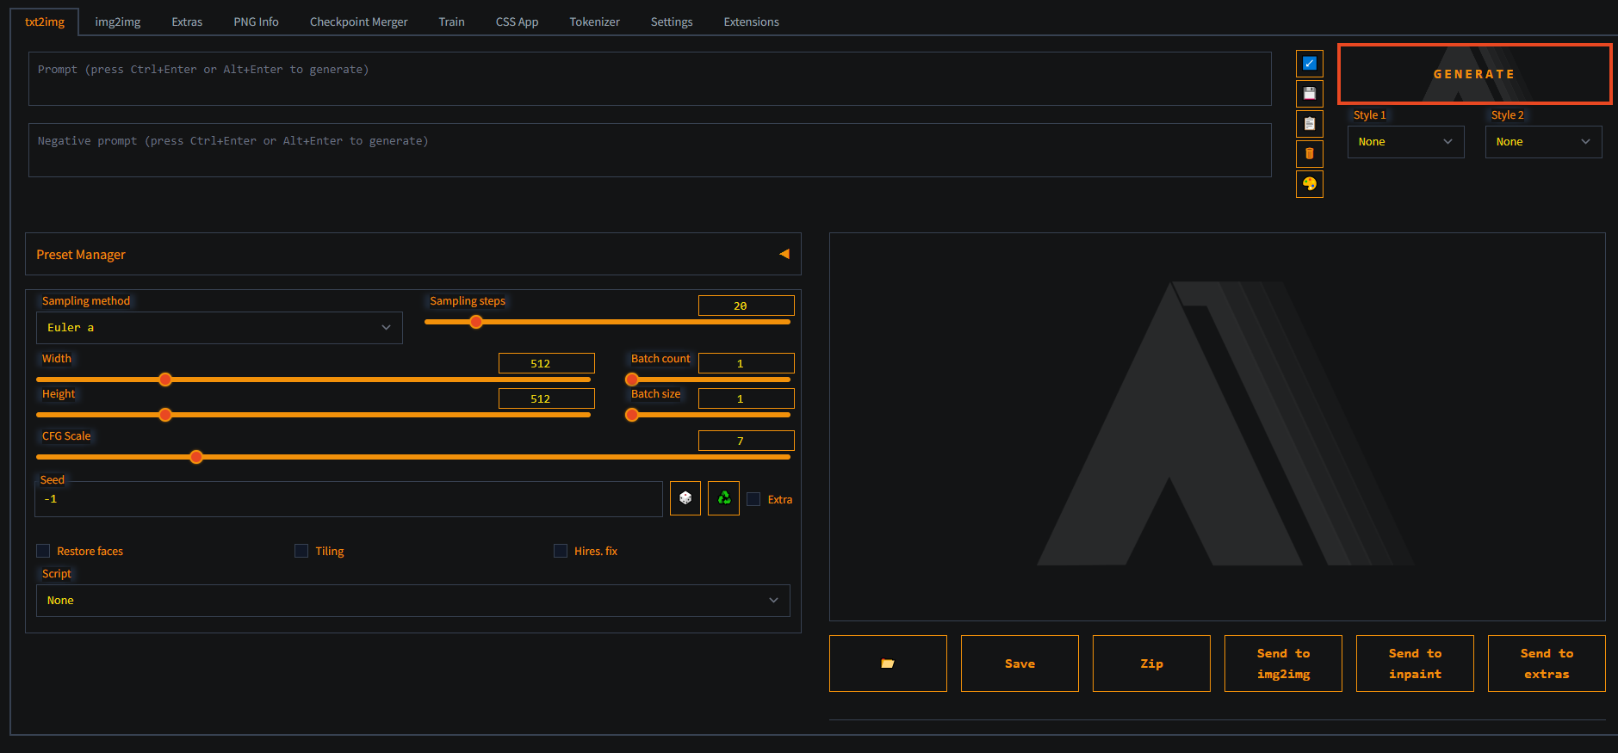The image size is (1618, 753).
Task: Click Send to img2img button
Action: pyautogui.click(x=1283, y=664)
